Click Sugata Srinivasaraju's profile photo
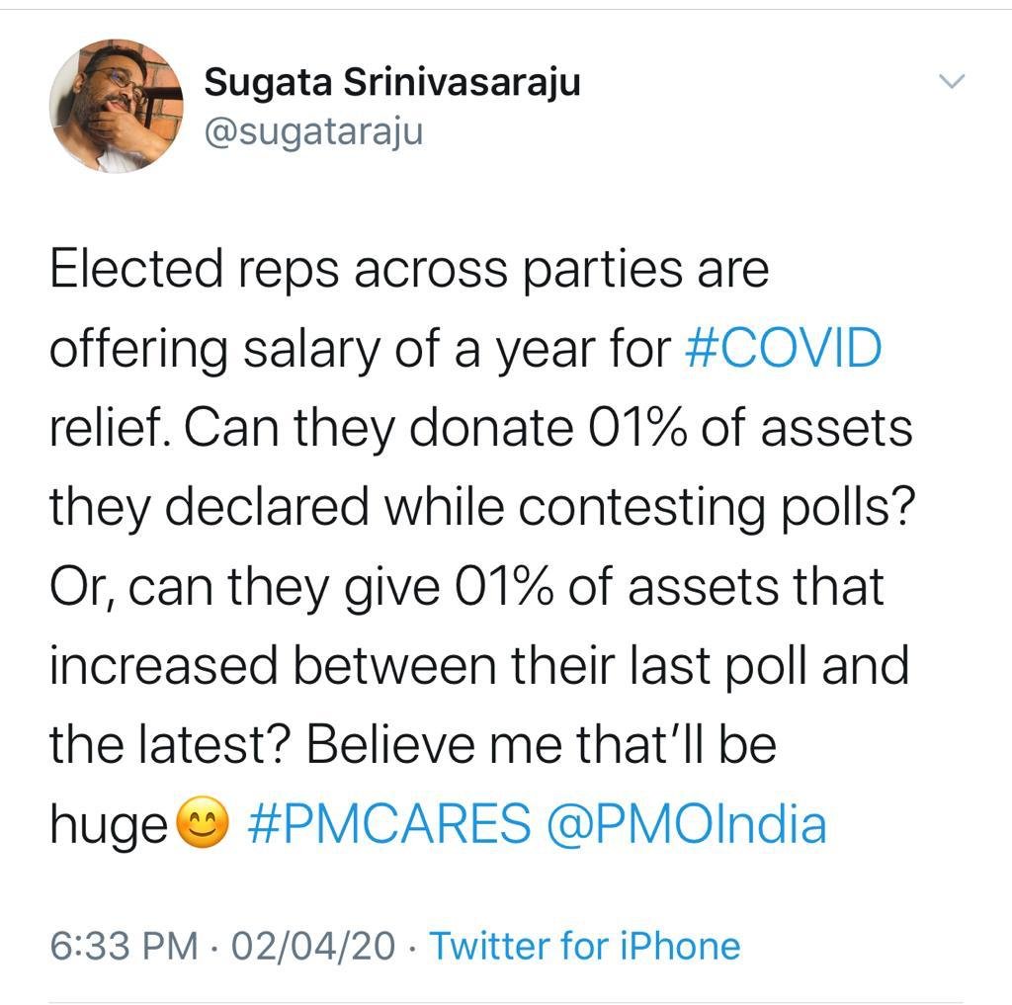This screenshot has width=1012, height=1005. click(117, 107)
